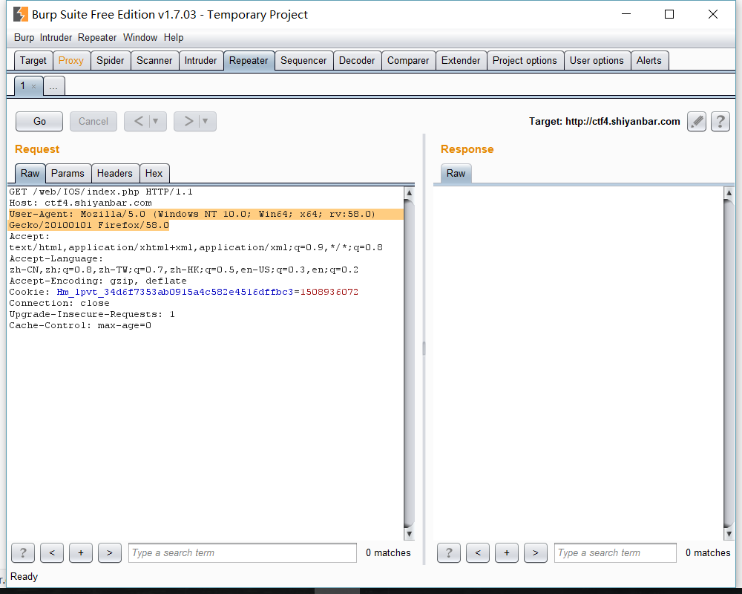Click response search next match button

point(536,552)
